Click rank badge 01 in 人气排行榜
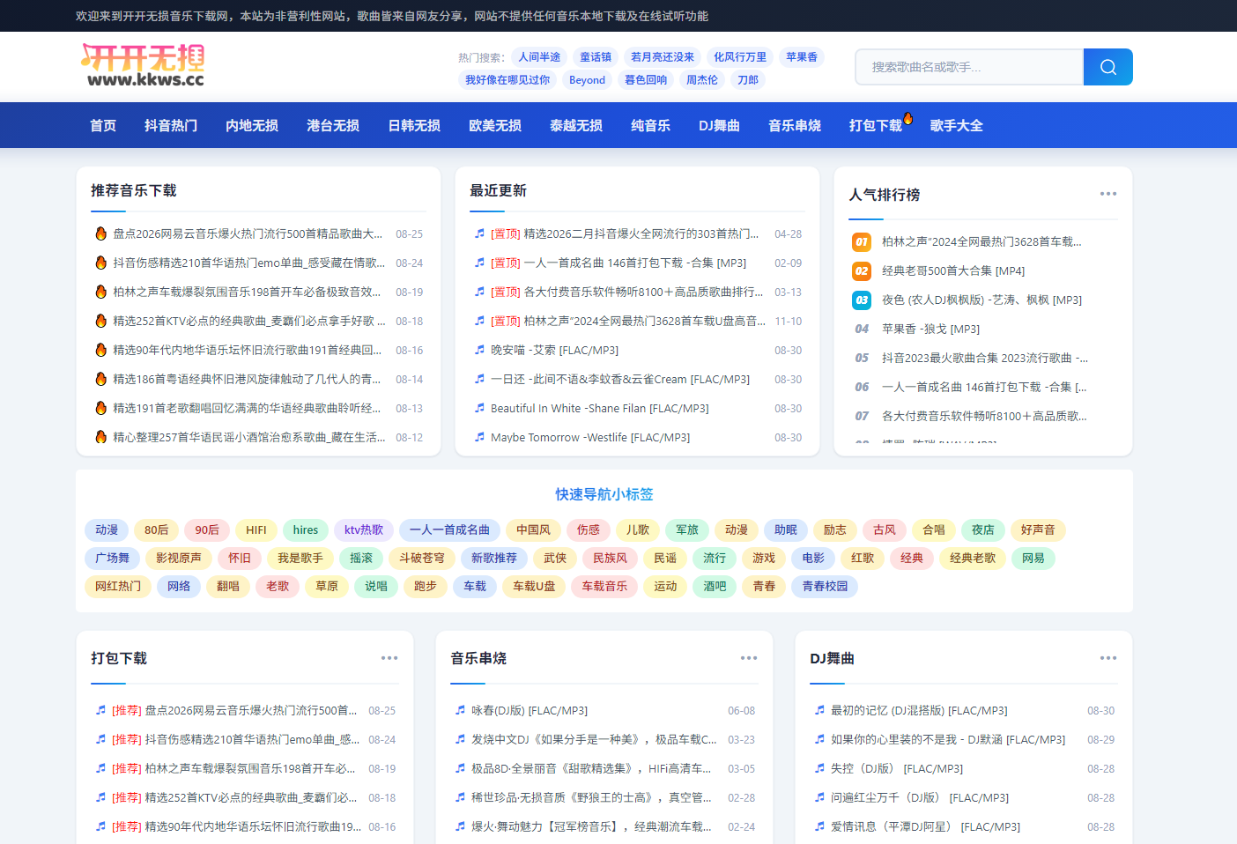 pos(862,241)
